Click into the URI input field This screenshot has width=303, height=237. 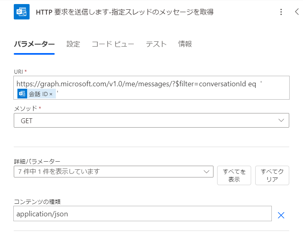(x=151, y=88)
